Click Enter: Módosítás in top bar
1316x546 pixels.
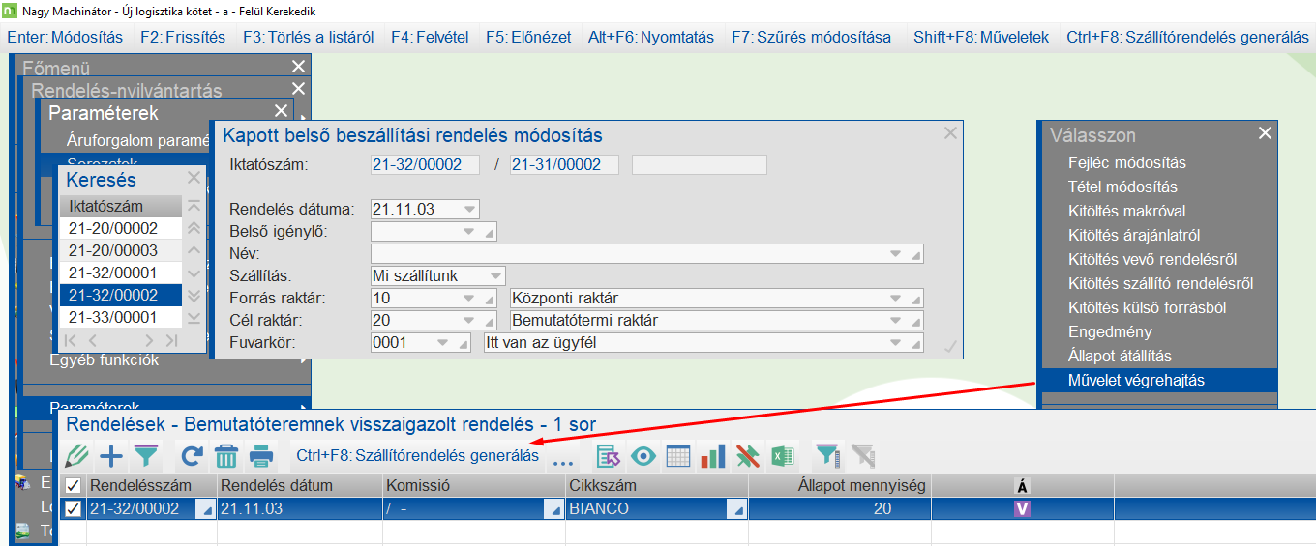coord(65,37)
